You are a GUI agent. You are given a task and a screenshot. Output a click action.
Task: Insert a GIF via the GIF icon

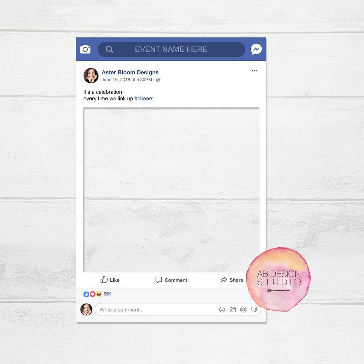click(243, 309)
